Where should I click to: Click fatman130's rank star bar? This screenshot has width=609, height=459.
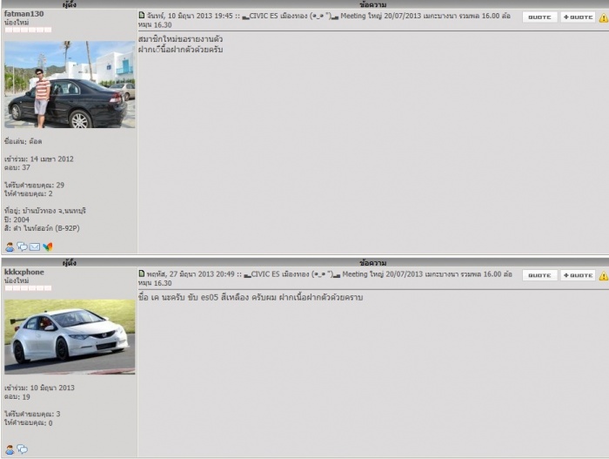pyautogui.click(x=28, y=30)
